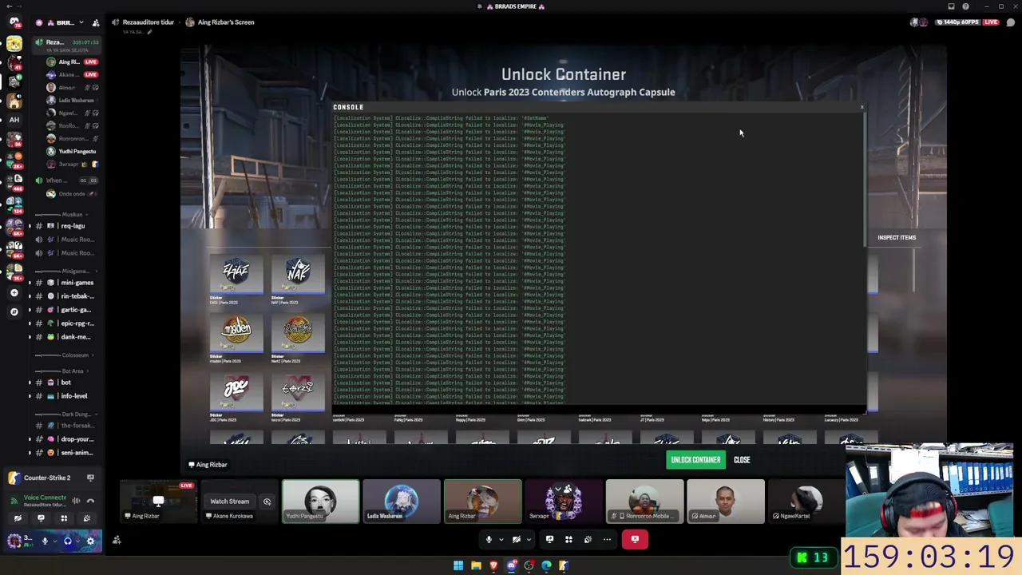This screenshot has height=575, width=1022.
Task: Open noise suppression waveform icon
Action: 76,501
